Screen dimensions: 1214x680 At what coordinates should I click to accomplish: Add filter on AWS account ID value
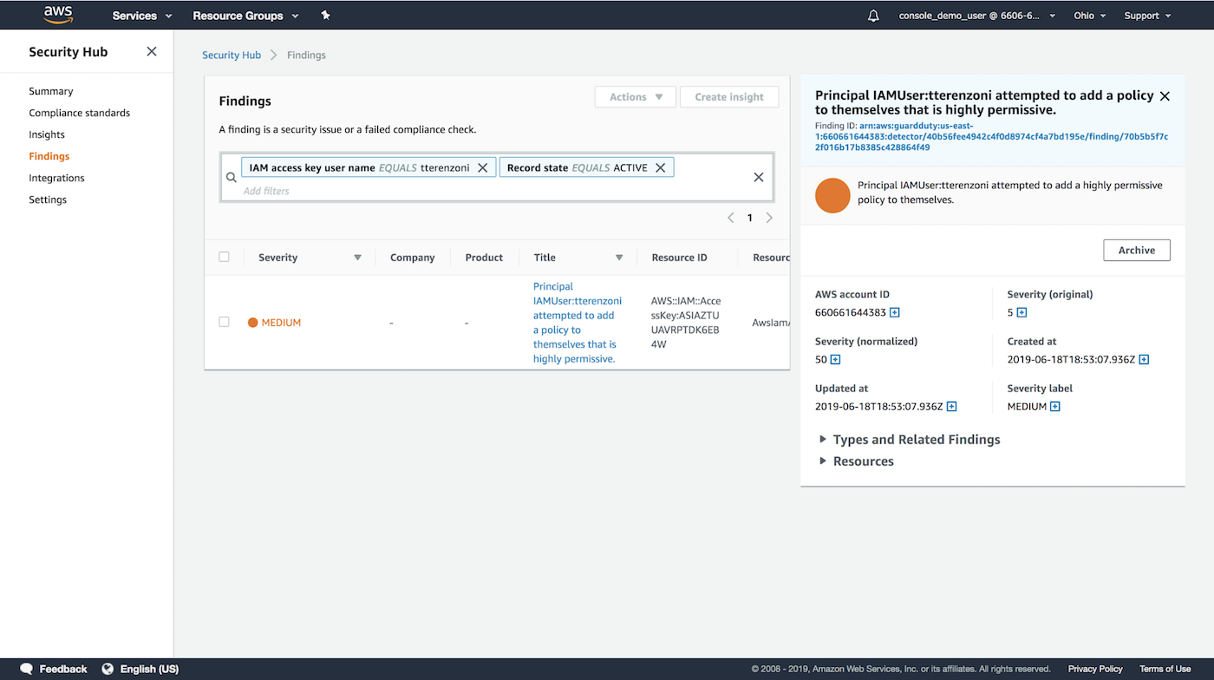click(x=895, y=312)
